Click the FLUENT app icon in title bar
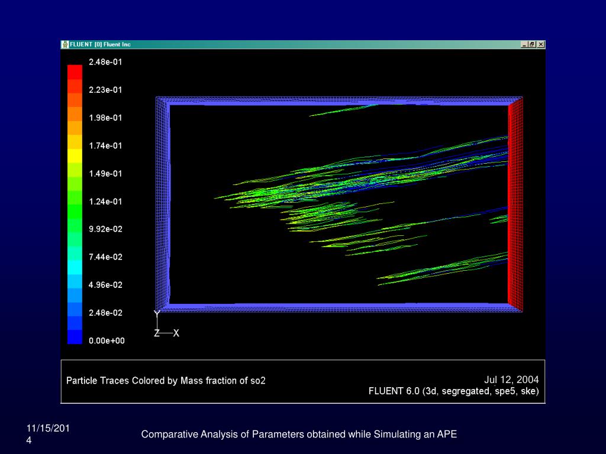The image size is (606, 454). click(65, 44)
